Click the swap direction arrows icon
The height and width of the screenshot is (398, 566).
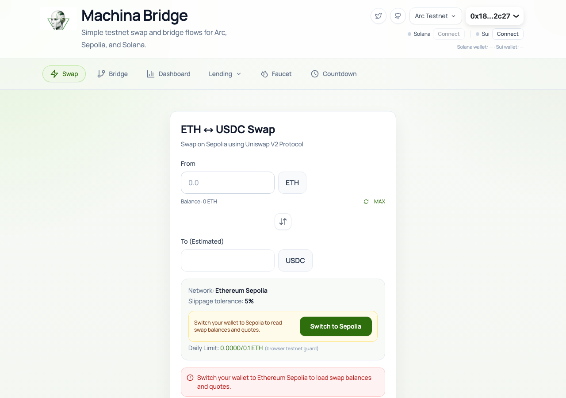pos(283,222)
